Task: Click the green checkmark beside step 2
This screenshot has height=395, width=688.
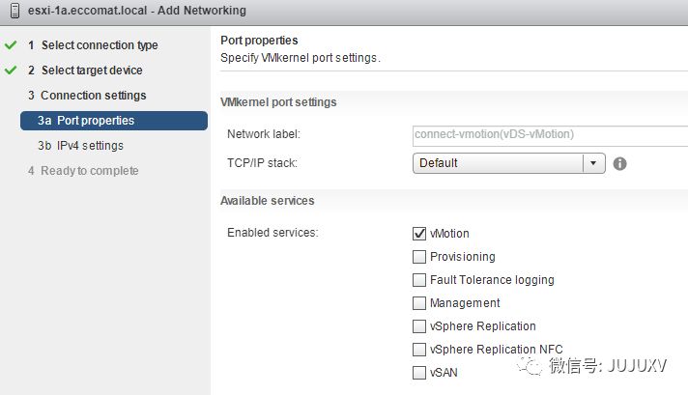Action: pos(11,71)
